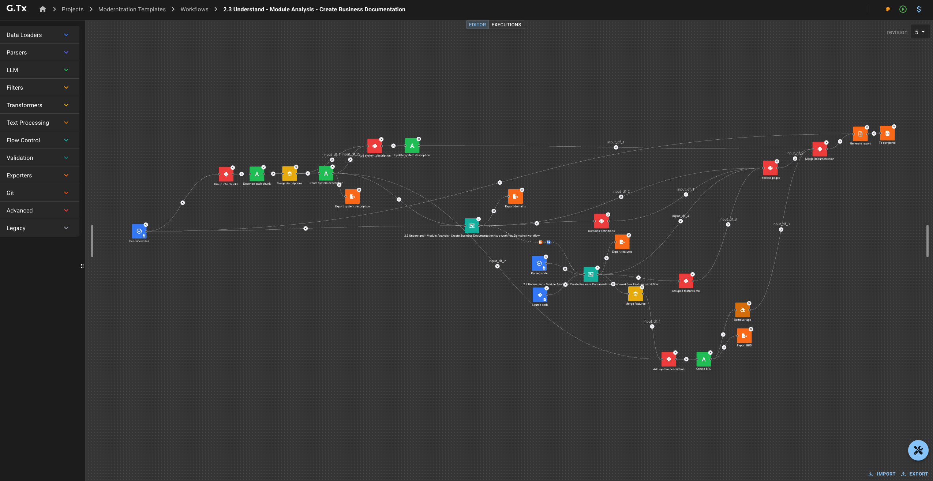This screenshot has width=933, height=481.
Task: Select the Export system description node
Action: click(352, 197)
